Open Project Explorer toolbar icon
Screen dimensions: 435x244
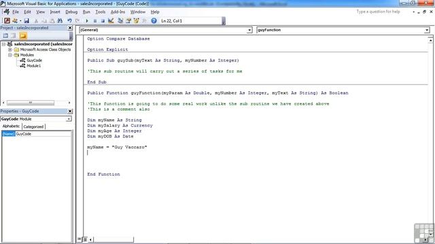120,21
